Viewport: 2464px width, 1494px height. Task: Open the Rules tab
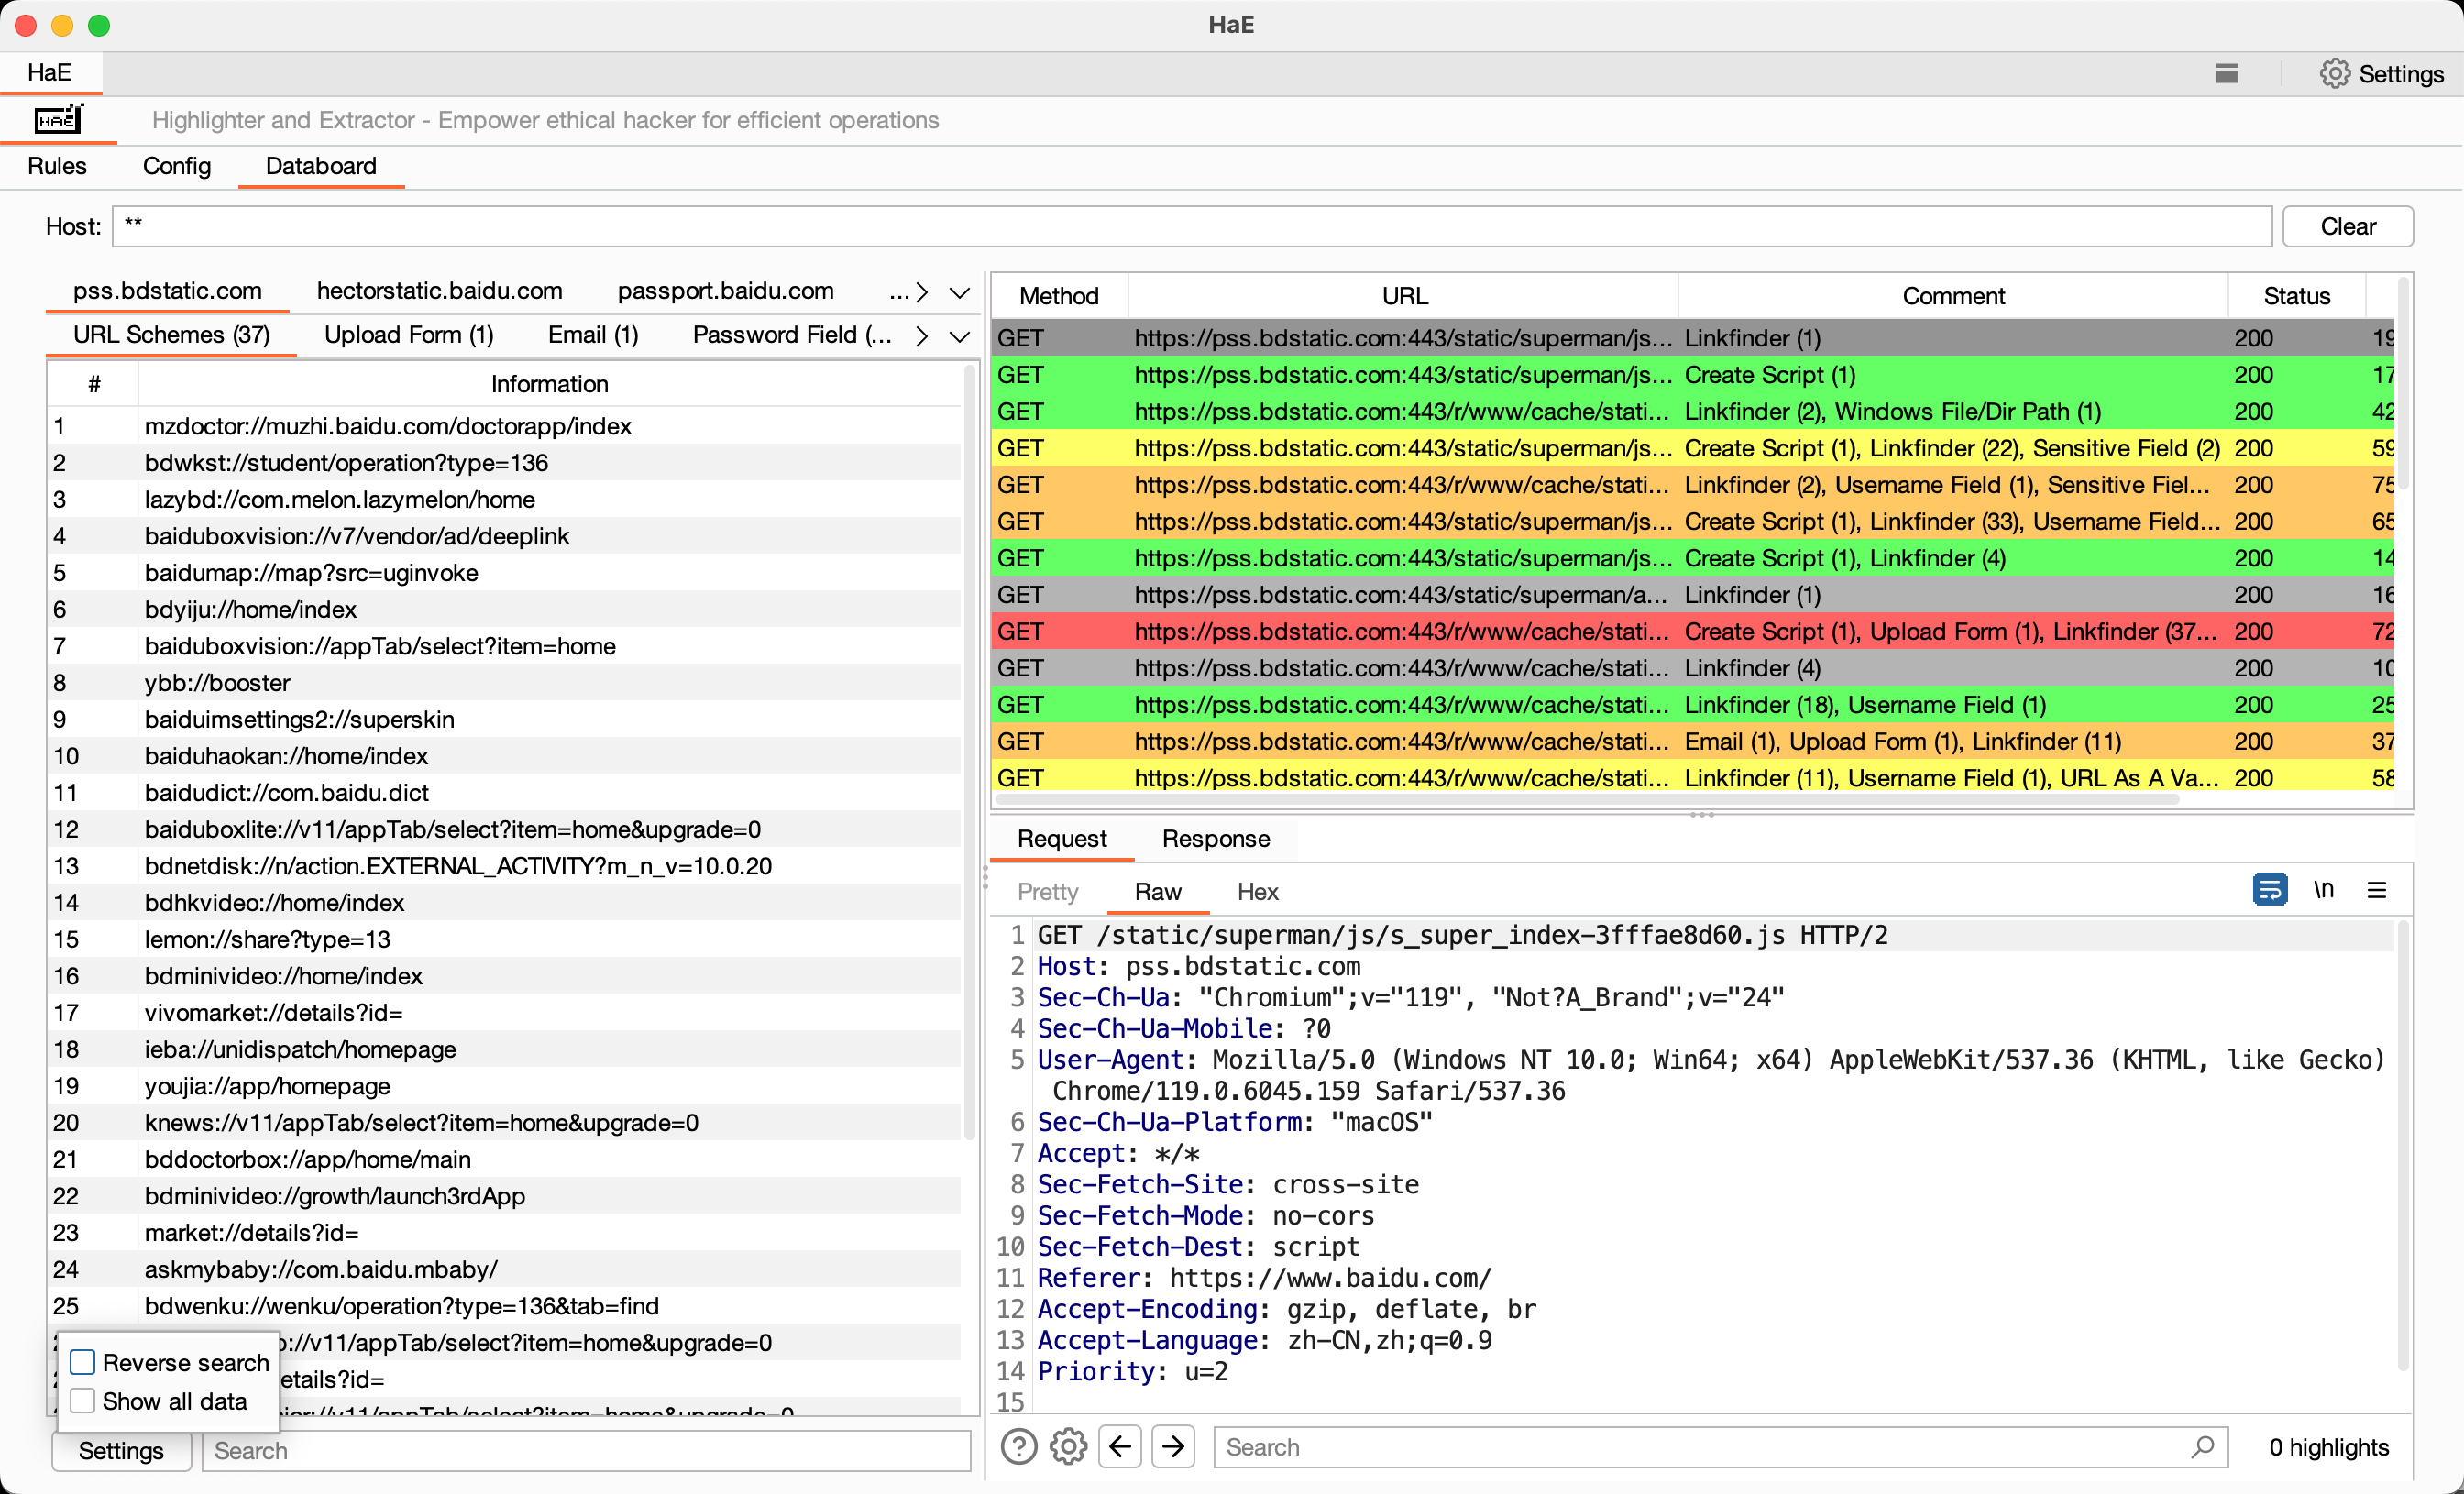coord(57,166)
